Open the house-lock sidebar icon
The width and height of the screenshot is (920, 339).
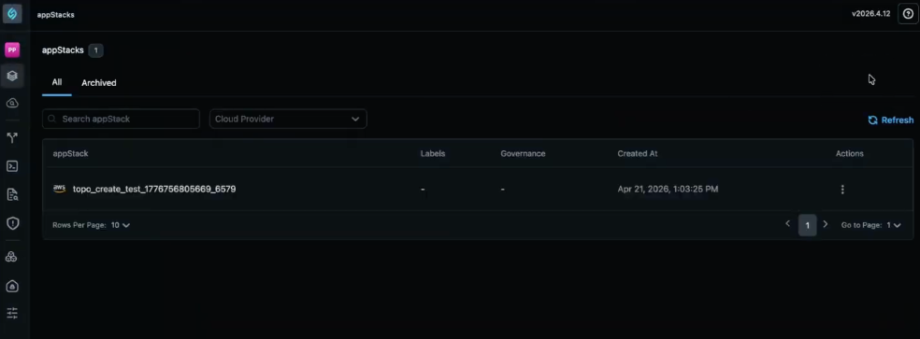coord(12,286)
